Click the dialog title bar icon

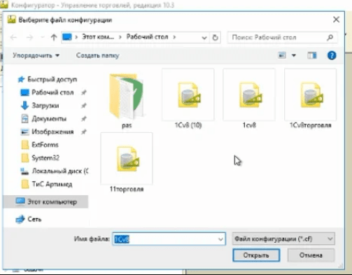pos(11,20)
